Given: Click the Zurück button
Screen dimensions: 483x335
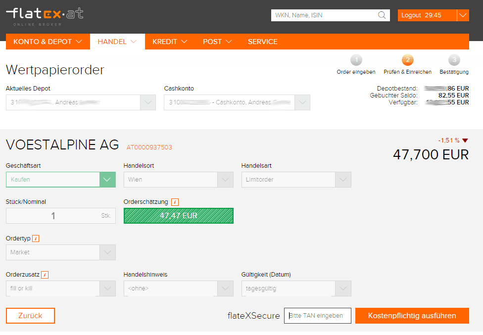Looking at the screenshot, I should point(30,316).
